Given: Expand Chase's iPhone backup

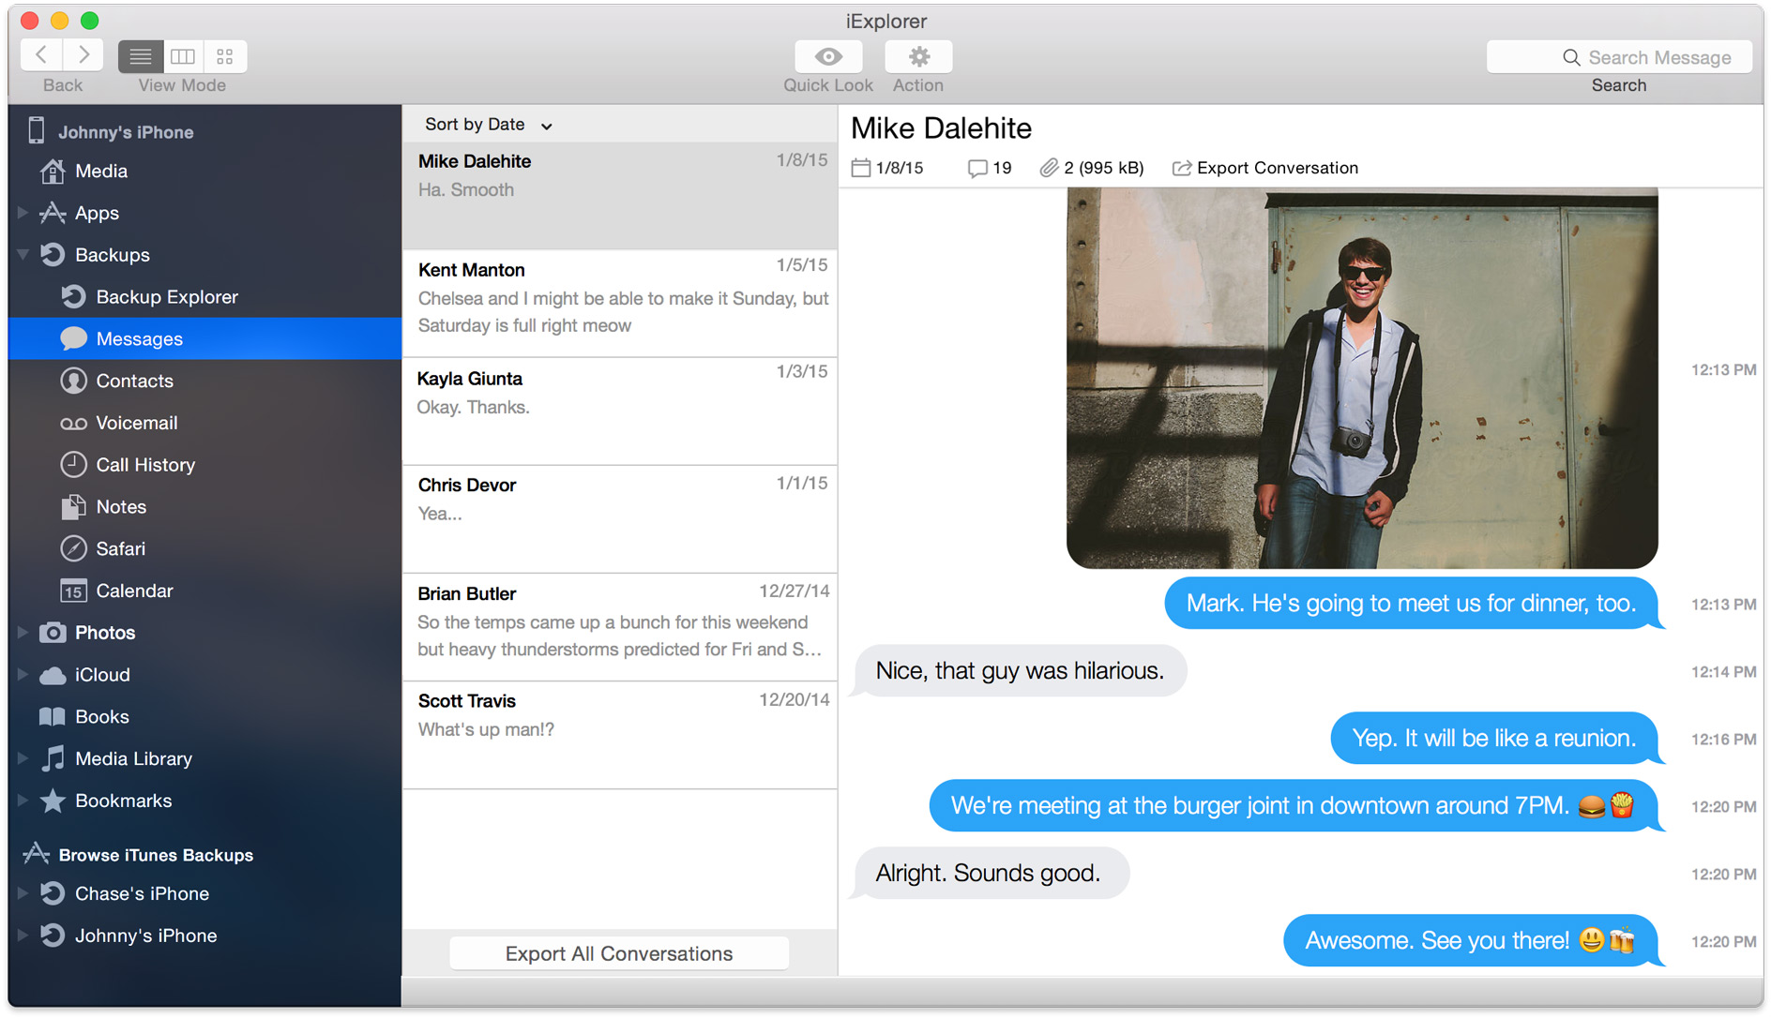Looking at the screenshot, I should [23, 893].
